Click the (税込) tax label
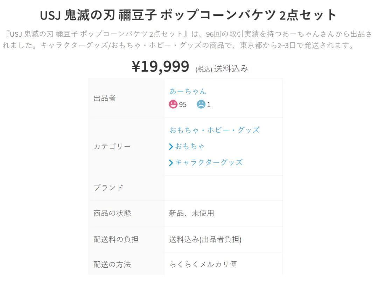The width and height of the screenshot is (378, 283). pyautogui.click(x=204, y=69)
